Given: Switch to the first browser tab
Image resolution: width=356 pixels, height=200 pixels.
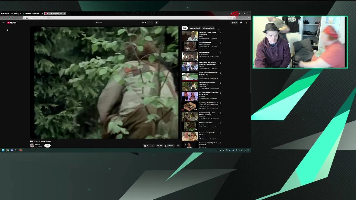Looking at the screenshot, I should [x=11, y=14].
